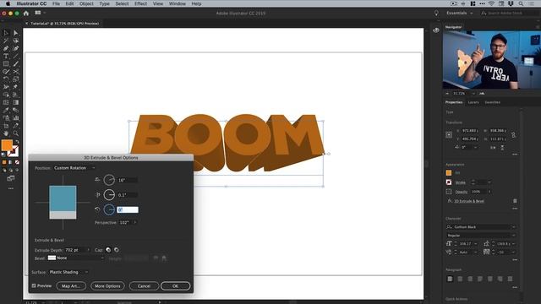Select the Rectangle tool

coord(6,64)
